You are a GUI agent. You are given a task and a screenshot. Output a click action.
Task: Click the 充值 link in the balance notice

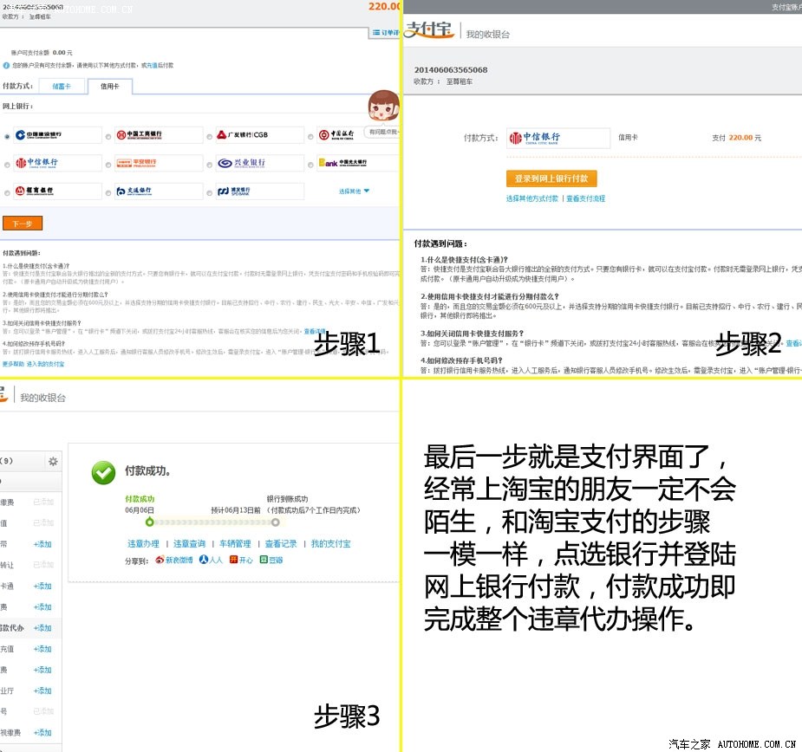point(152,66)
